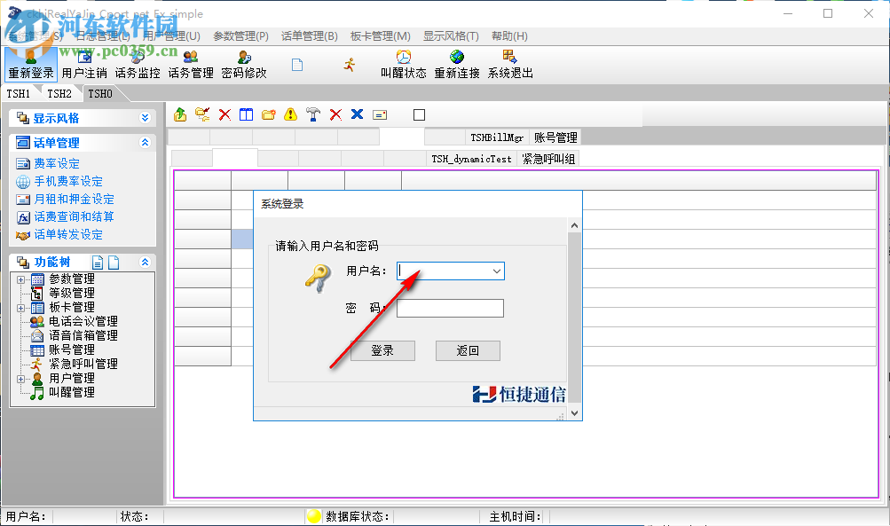Click the warning triangle icon in second toolbar
This screenshot has width=890, height=526.
pyautogui.click(x=290, y=114)
